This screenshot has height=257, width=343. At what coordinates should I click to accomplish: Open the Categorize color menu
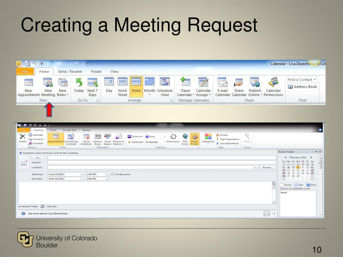(x=208, y=139)
